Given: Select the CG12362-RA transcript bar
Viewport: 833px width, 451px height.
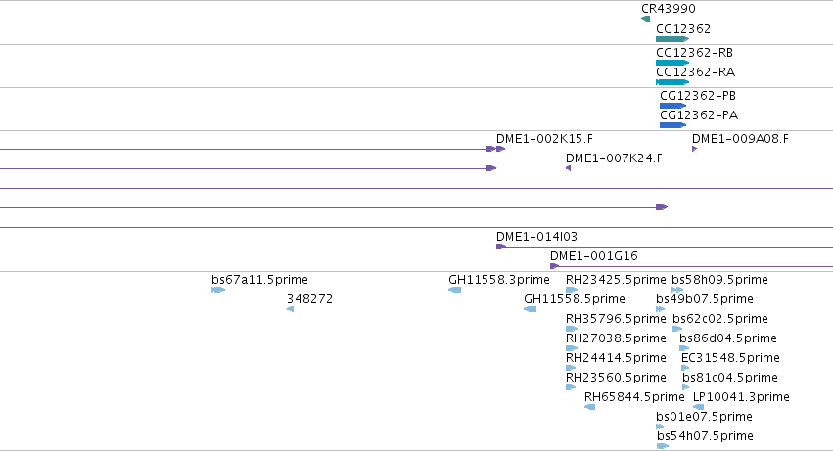Looking at the screenshot, I should click(x=672, y=82).
